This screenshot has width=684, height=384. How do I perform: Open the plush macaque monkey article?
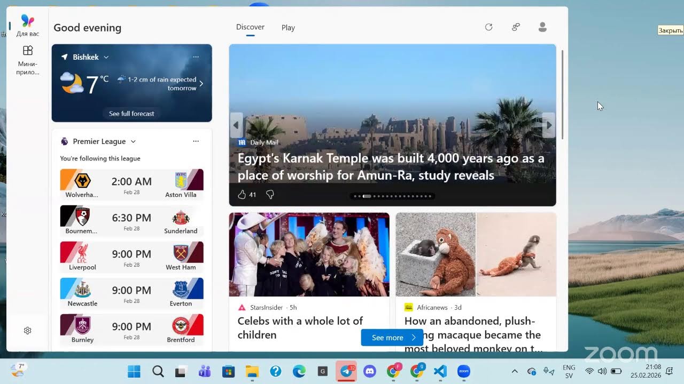click(x=473, y=335)
